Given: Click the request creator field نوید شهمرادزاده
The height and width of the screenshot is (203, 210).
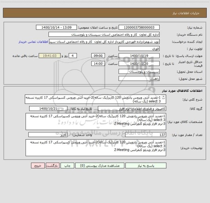Looking at the screenshot, I should coord(104,42).
